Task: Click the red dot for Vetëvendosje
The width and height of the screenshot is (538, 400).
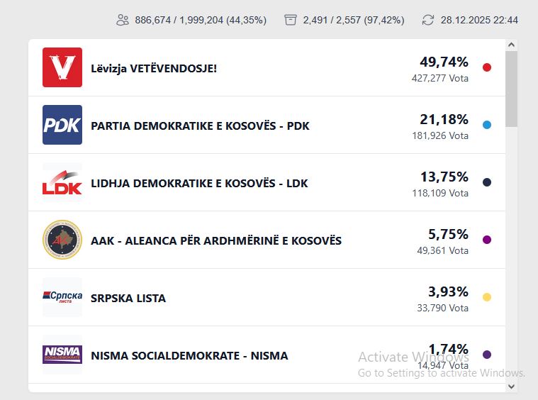Action: 487,67
